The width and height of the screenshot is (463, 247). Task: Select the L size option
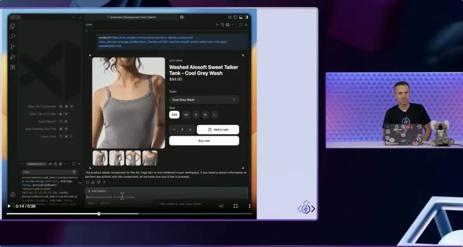[x=214, y=114]
